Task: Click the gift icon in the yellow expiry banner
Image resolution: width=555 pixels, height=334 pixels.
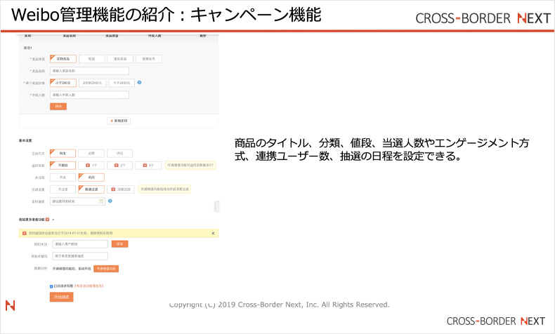Action: pyautogui.click(x=24, y=233)
